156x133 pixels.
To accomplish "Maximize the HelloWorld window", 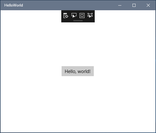I will pyautogui.click(x=134, y=5).
